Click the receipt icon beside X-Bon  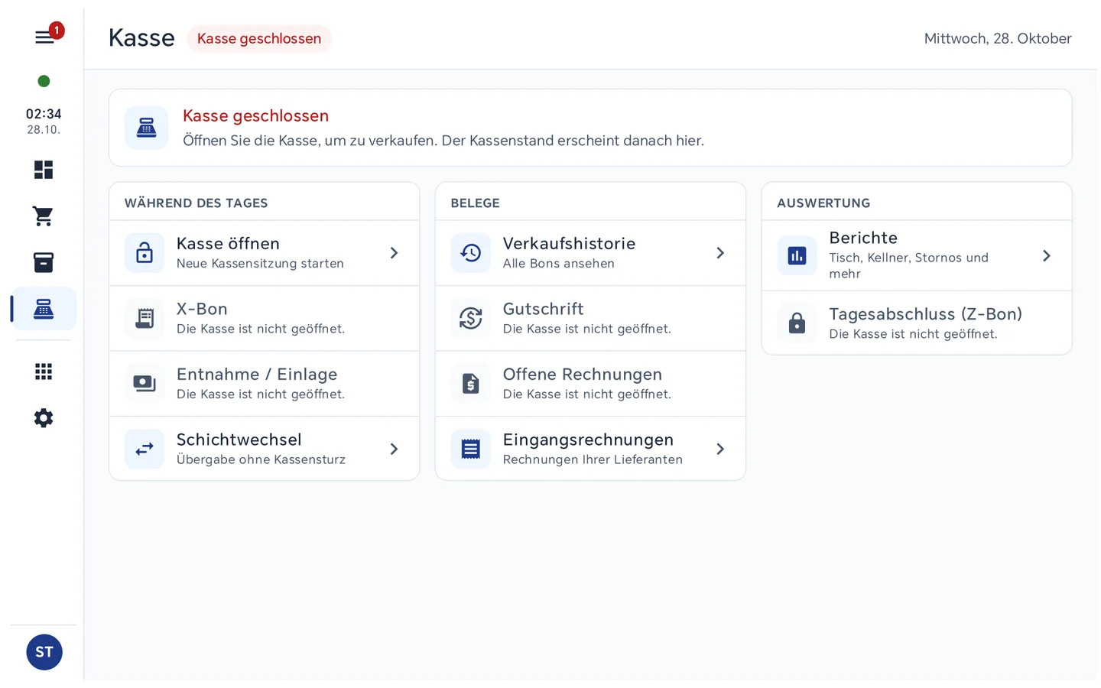(x=145, y=318)
